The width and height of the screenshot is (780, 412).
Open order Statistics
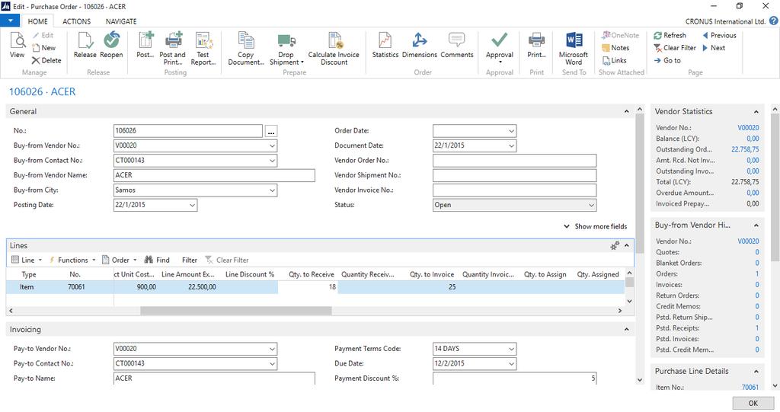pos(385,45)
